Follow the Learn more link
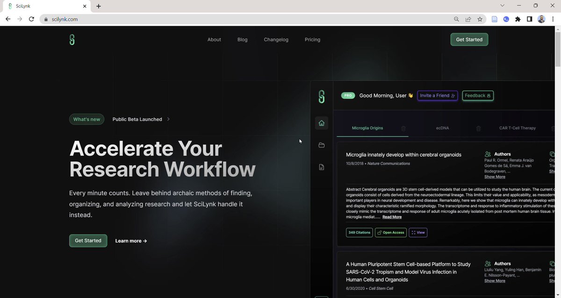561x298 pixels. point(131,241)
